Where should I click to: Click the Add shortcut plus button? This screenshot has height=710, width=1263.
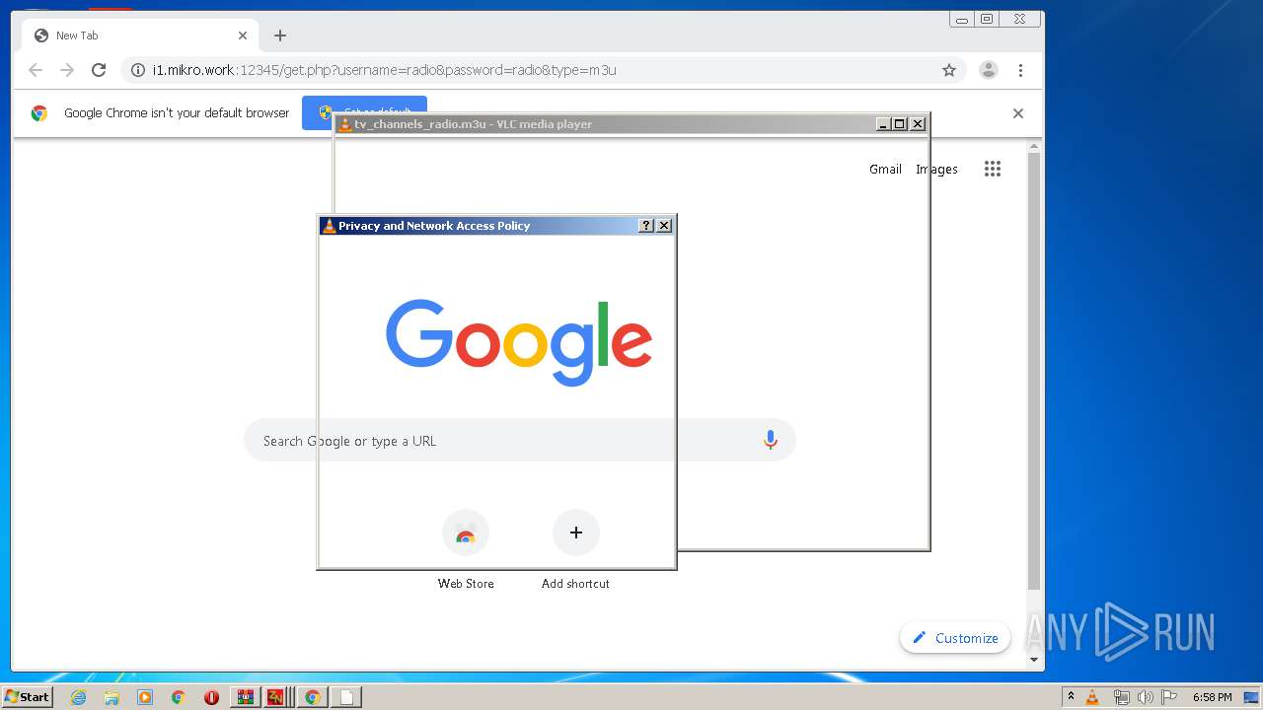pyautogui.click(x=576, y=532)
